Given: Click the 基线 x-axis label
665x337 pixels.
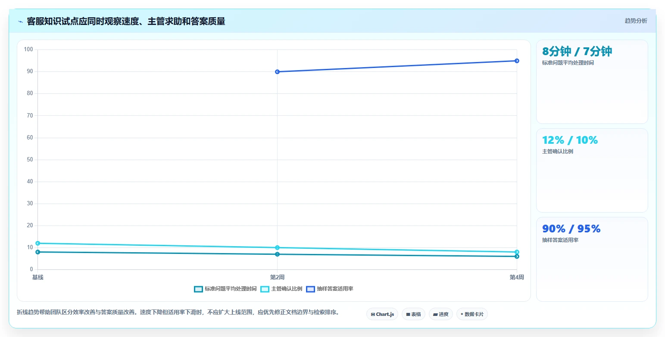Looking at the screenshot, I should 38,277.
